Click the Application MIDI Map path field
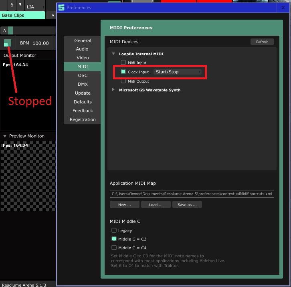Screen dimensions: 291x287 click(x=192, y=194)
